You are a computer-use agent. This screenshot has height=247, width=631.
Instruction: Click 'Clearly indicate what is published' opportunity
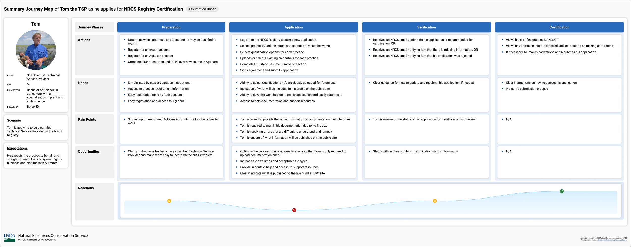click(282, 173)
